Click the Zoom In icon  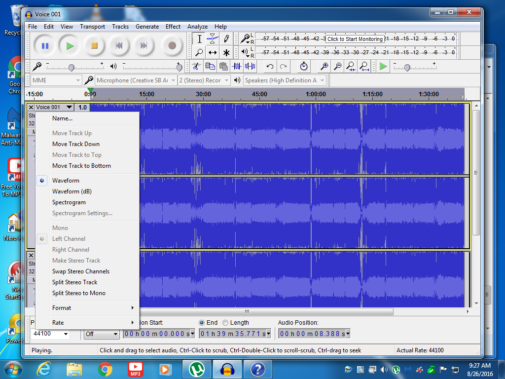click(x=325, y=67)
